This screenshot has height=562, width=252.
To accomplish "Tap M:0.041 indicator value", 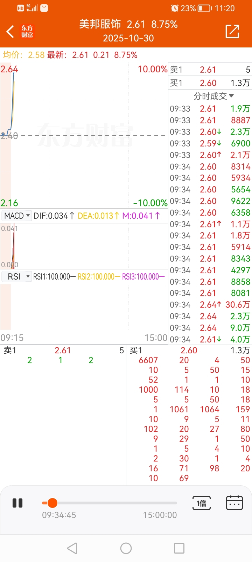I will pos(141,216).
